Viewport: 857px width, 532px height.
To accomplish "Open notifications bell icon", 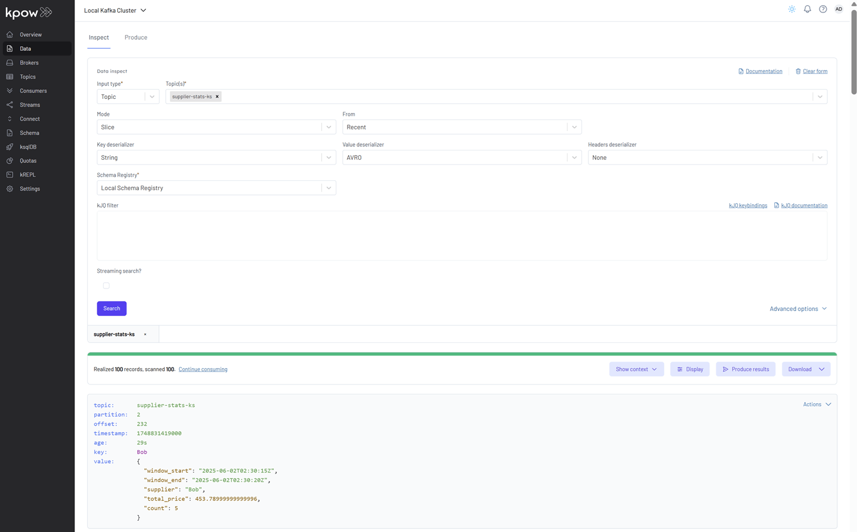I will pyautogui.click(x=807, y=9).
